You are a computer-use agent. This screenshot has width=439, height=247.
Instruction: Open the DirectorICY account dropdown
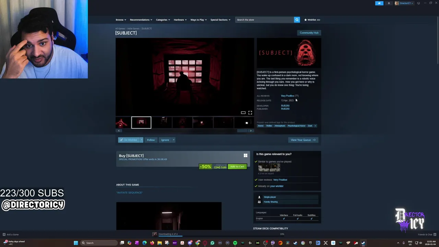[x=404, y=3]
